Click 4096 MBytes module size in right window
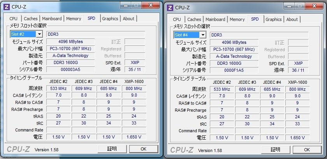Screen dimensions: 327x159 point(234,42)
